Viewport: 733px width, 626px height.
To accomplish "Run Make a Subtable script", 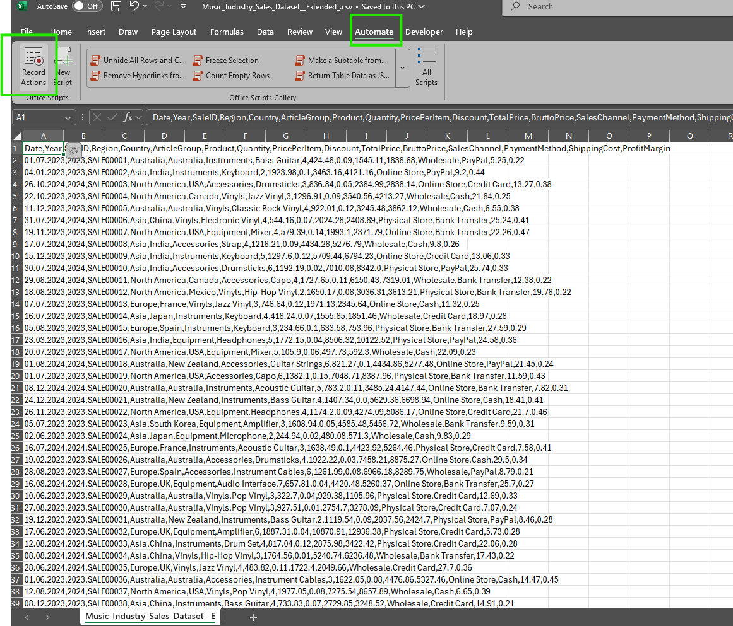I will point(342,61).
